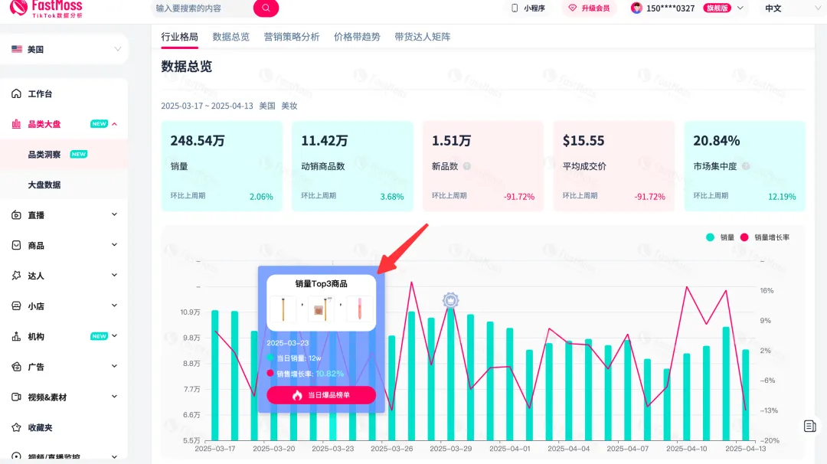Collapse the 品类大盘 menu section
This screenshot has width=827, height=464.
click(114, 124)
